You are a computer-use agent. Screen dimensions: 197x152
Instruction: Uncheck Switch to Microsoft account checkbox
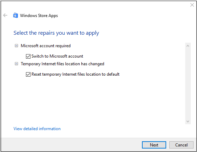click(28, 56)
